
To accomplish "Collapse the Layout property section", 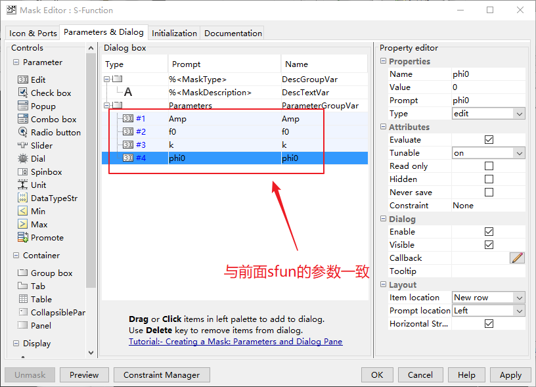I will tap(383, 284).
